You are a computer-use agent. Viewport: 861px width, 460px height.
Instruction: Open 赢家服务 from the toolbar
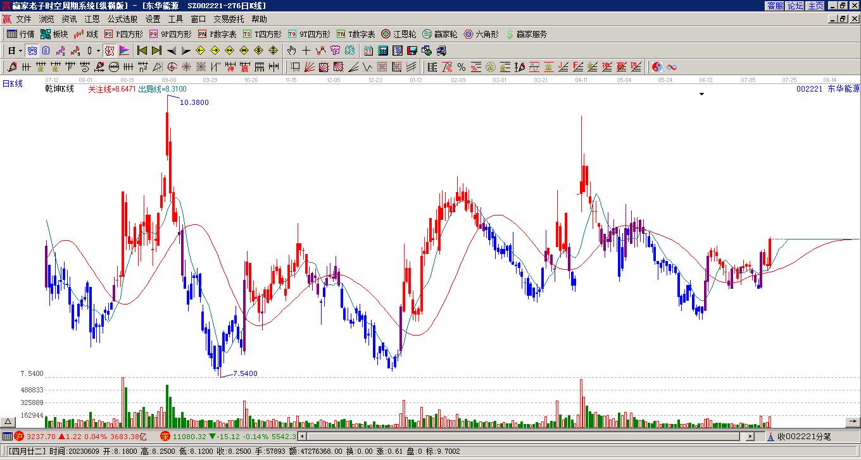point(526,34)
